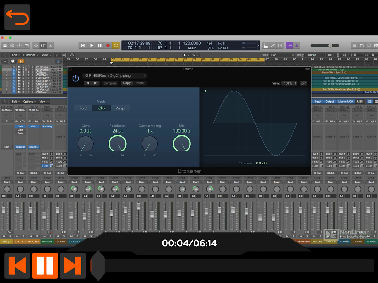Click the Catch Playhead icon
Screen dimensions: 378x283
coord(72,55)
